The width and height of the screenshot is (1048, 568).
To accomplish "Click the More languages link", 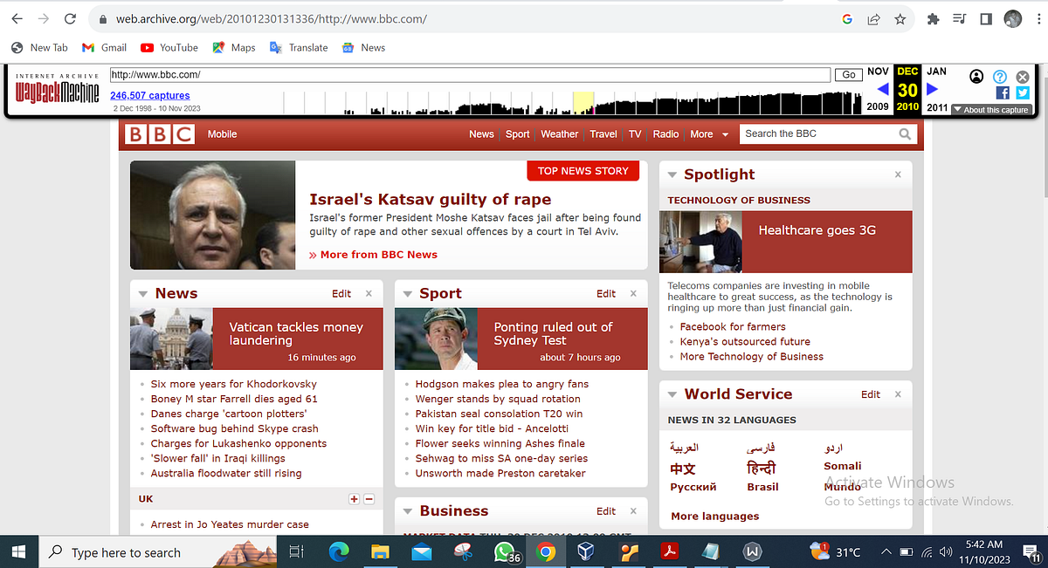I will tap(714, 517).
